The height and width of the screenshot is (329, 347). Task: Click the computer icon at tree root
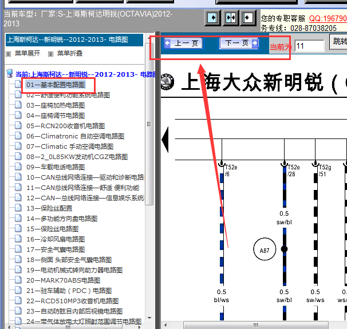point(10,73)
